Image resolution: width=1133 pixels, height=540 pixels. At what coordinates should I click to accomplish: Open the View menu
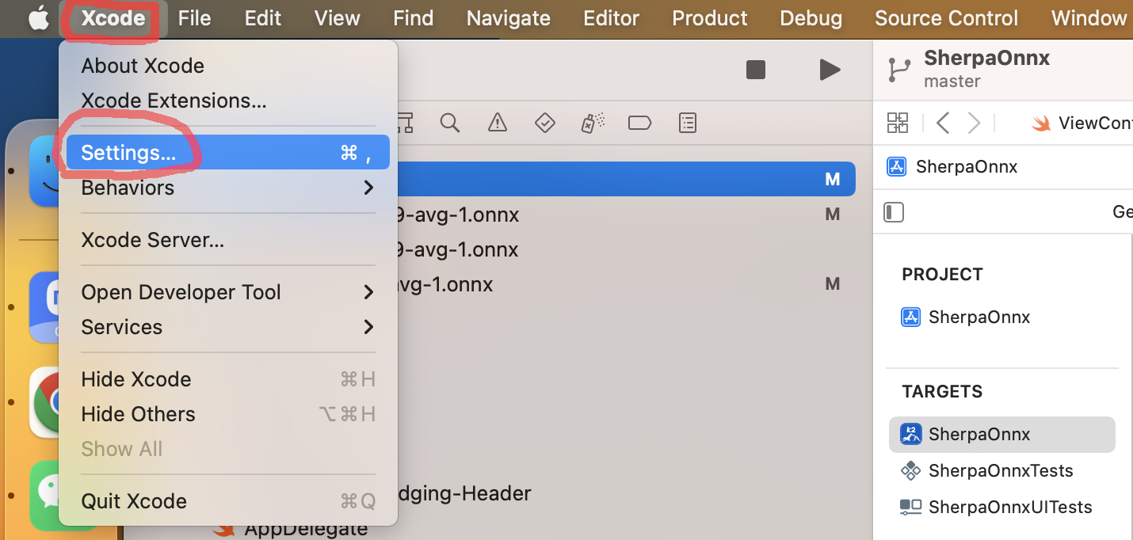click(337, 18)
